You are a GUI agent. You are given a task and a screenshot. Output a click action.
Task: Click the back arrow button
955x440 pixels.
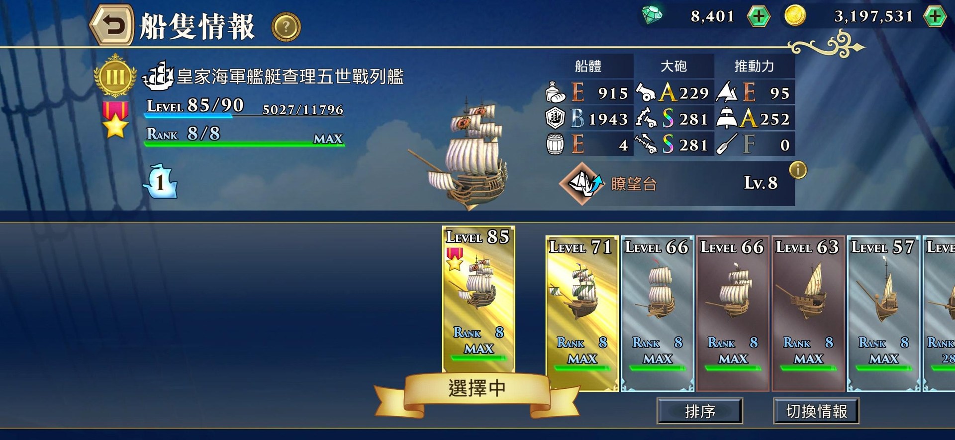tap(112, 25)
